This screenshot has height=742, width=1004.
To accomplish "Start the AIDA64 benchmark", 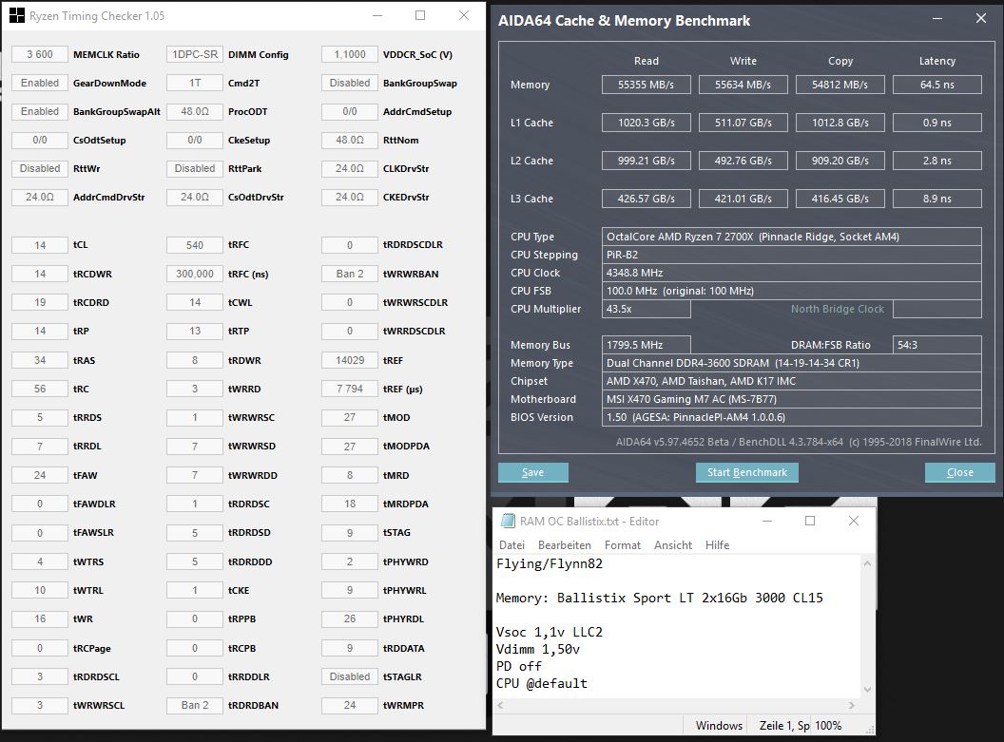I will [746, 472].
